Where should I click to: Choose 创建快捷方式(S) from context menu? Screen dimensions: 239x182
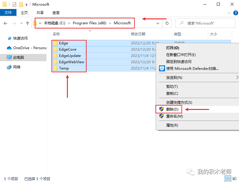pyautogui.click(x=179, y=102)
